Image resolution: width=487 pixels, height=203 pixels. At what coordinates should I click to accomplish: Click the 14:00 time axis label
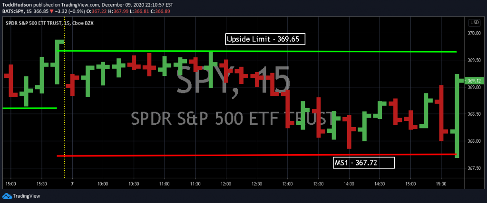[x=349, y=184]
